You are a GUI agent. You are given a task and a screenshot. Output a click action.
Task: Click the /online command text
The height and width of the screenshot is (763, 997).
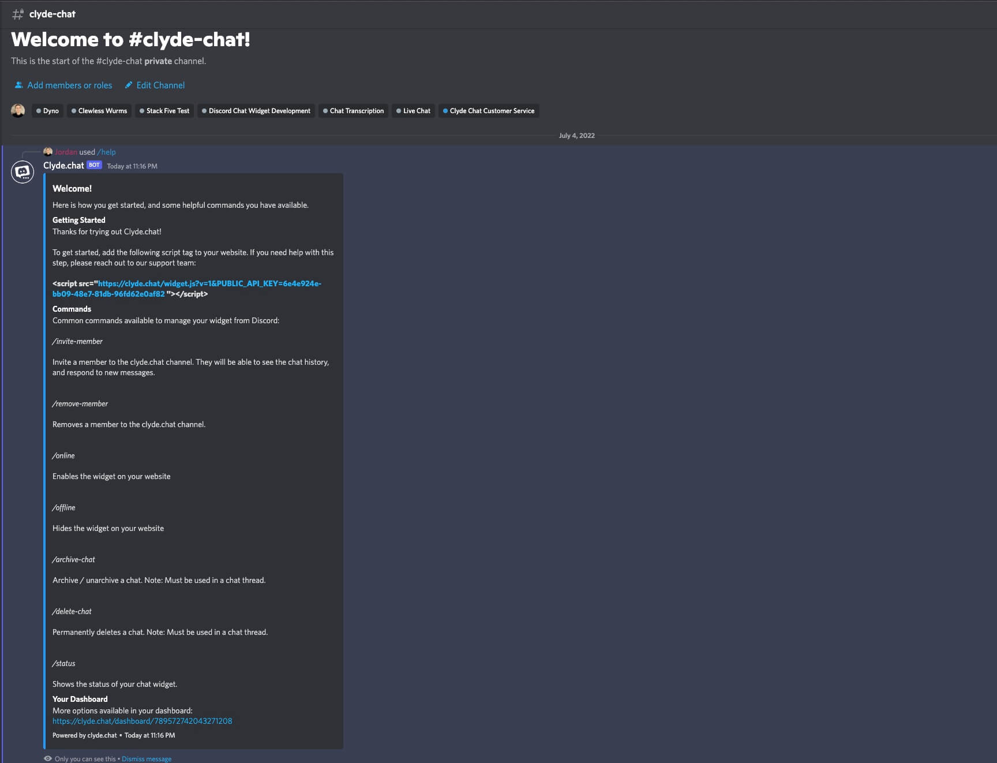(63, 456)
